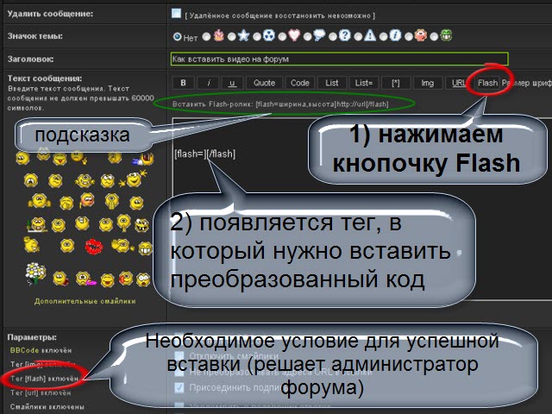Insert the daisy bouquet smiley
Viewport: 552px width, 414px height.
[35, 273]
